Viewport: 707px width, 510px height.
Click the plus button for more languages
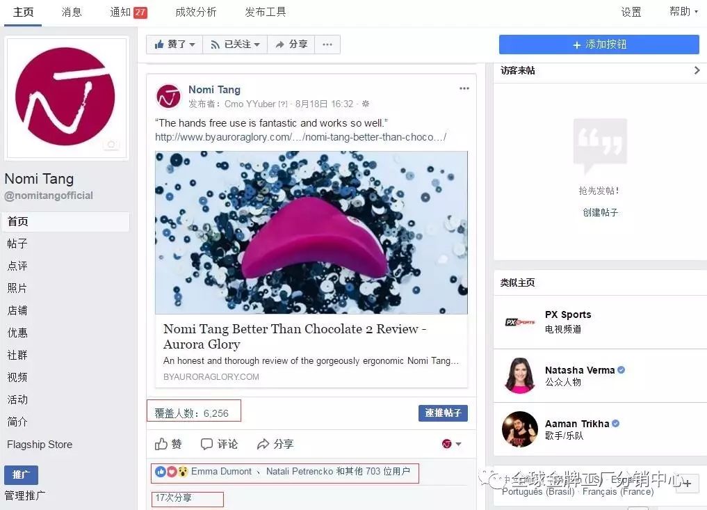click(x=686, y=484)
